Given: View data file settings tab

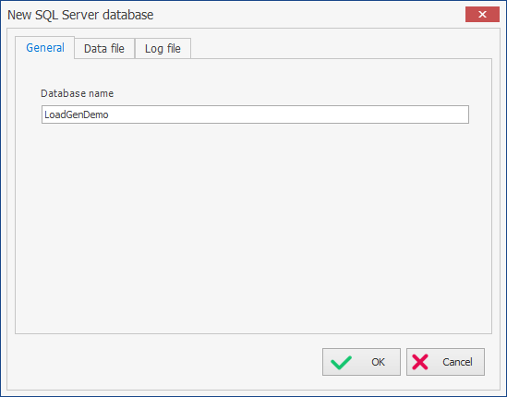Looking at the screenshot, I should [104, 49].
